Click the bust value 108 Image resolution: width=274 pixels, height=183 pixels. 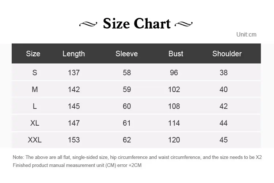pyautogui.click(x=174, y=106)
